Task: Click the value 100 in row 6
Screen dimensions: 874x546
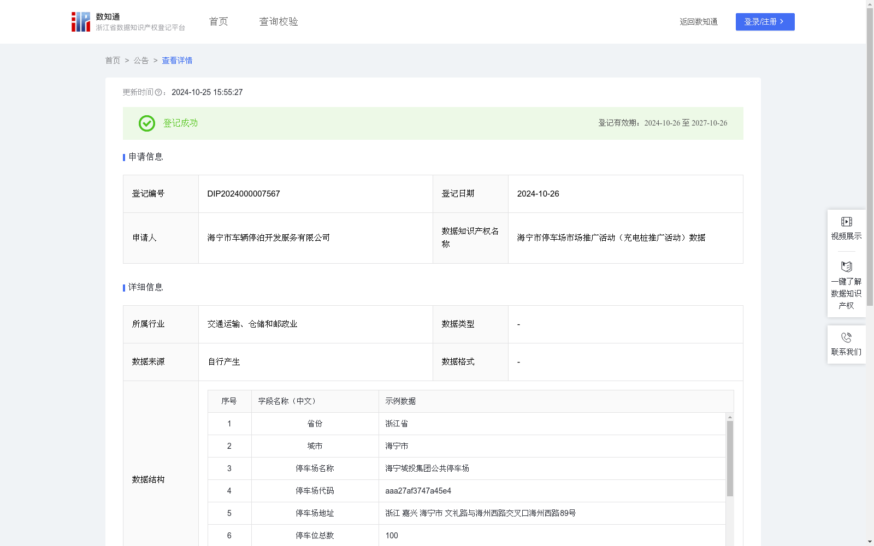Action: [392, 536]
